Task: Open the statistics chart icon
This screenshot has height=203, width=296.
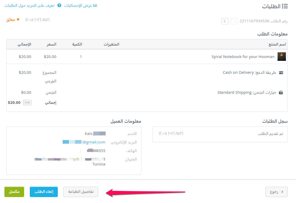Action: coord(95,5)
